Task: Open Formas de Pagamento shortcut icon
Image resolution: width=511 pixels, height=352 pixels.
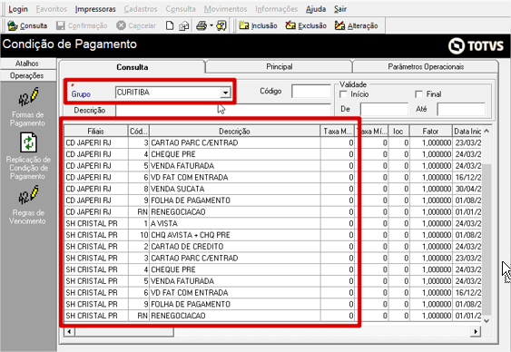Action: pyautogui.click(x=28, y=97)
